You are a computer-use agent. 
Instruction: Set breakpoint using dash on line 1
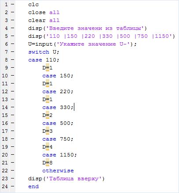[x=13, y=4]
